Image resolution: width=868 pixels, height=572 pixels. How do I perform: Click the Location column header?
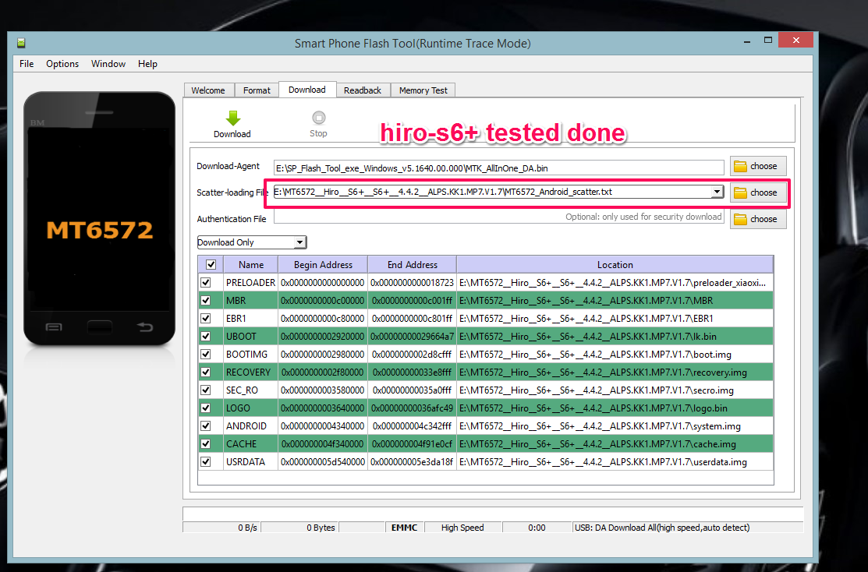point(615,264)
